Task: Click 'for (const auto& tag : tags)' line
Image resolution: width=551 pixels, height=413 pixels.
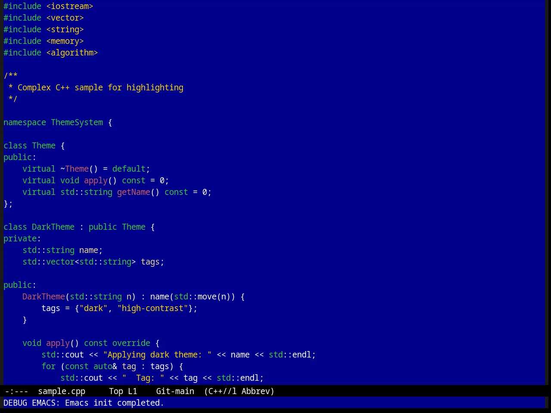Action: (112, 366)
